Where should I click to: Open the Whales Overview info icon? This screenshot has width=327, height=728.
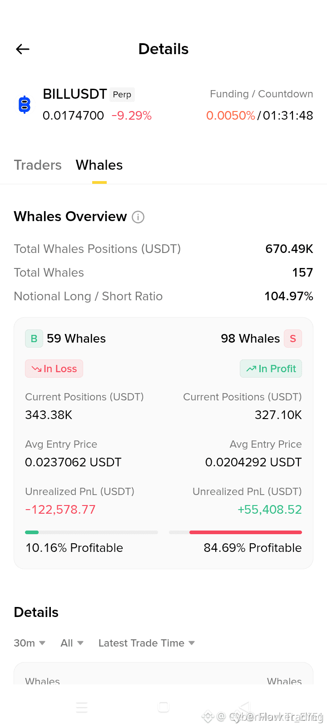pos(138,217)
